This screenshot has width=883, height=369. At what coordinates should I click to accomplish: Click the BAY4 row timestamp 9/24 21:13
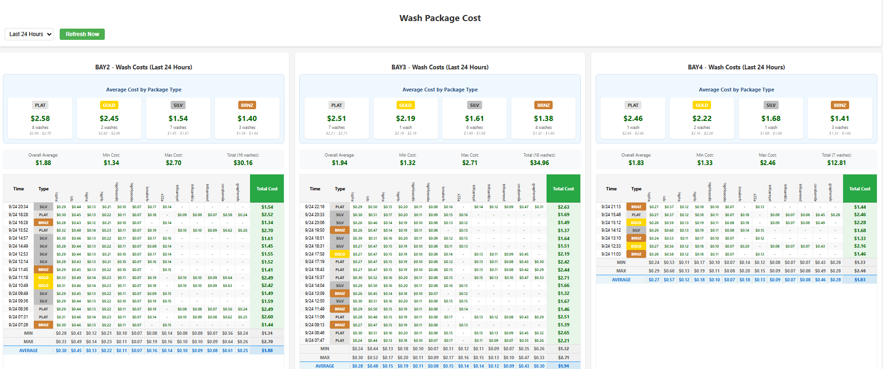pyautogui.click(x=611, y=207)
